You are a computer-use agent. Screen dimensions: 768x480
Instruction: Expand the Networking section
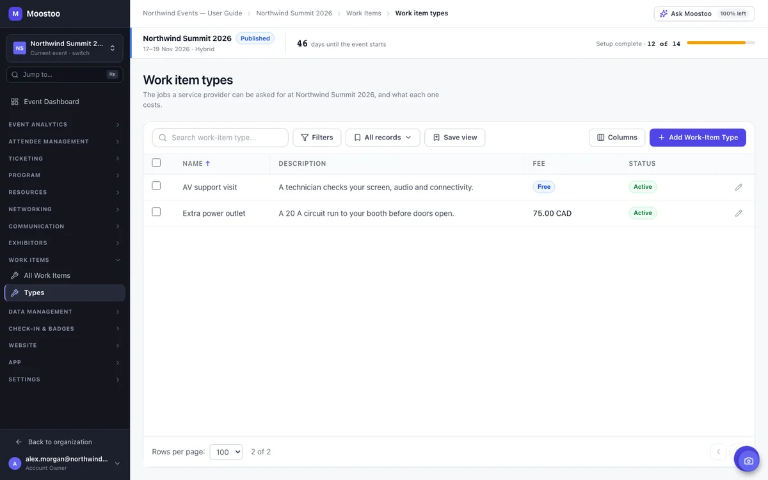pyautogui.click(x=65, y=209)
